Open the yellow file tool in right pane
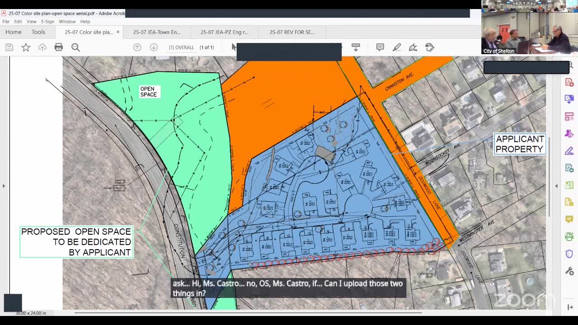The height and width of the screenshot is (325, 578). pyautogui.click(x=569, y=202)
